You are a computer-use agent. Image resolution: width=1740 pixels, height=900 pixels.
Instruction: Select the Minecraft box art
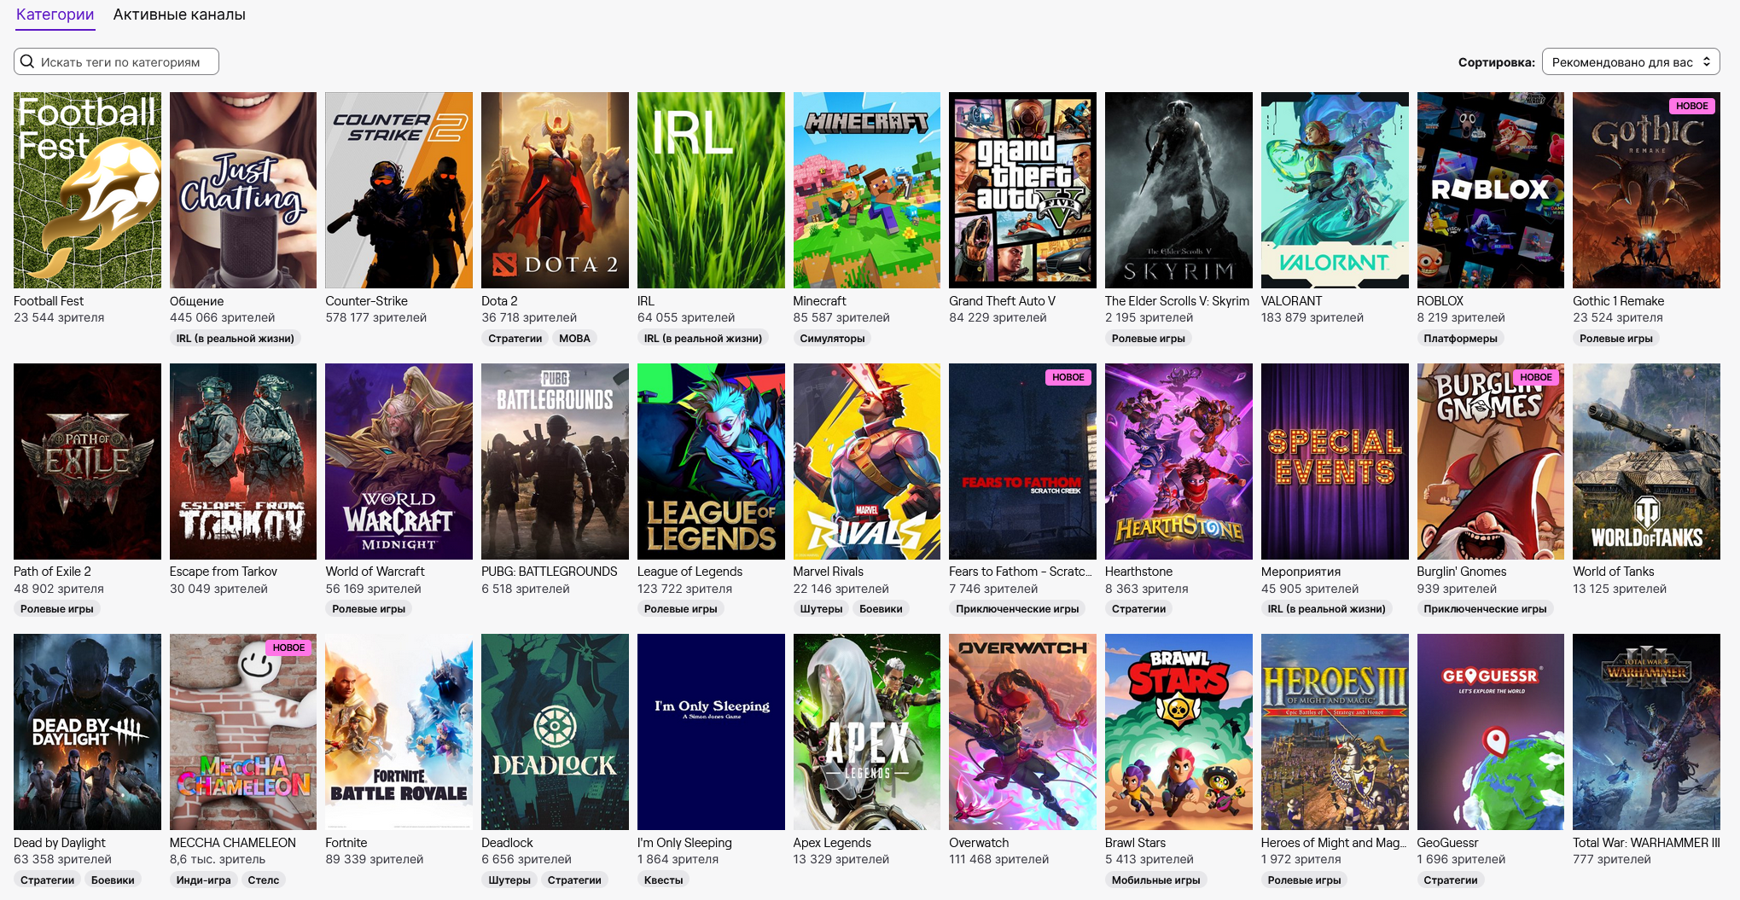click(x=867, y=190)
